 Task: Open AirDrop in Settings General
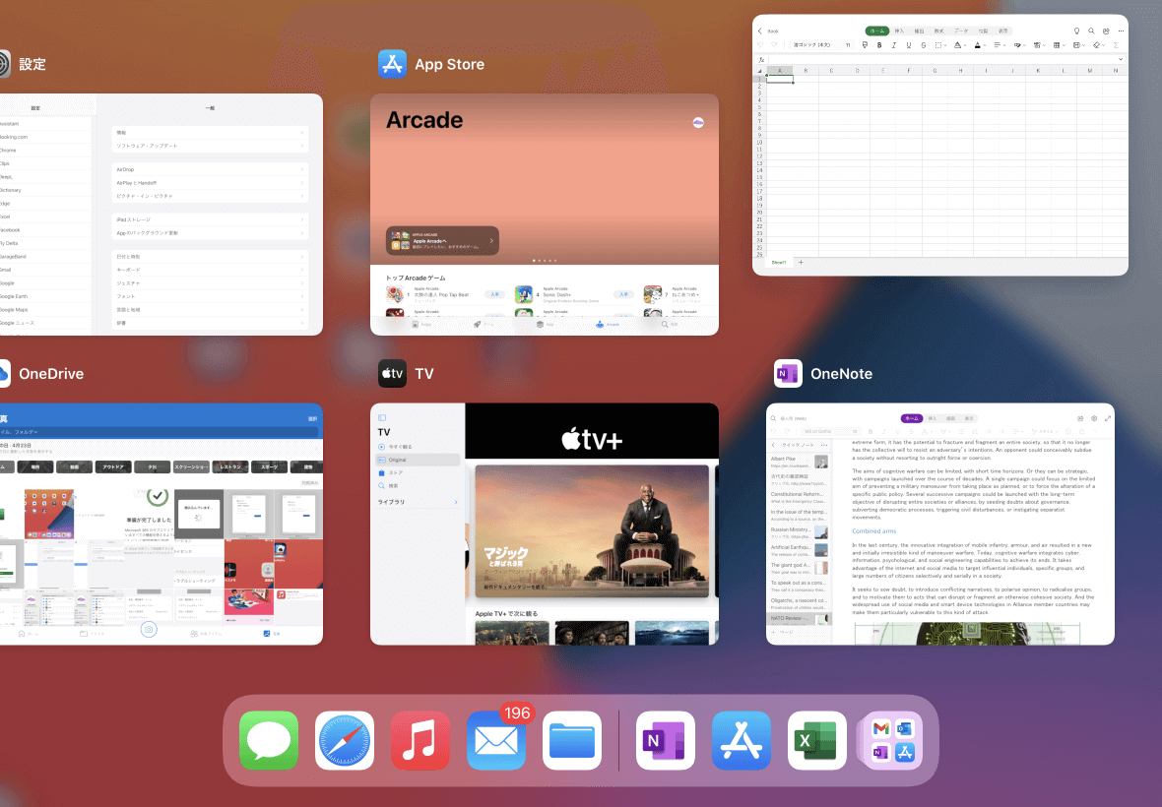[x=210, y=169]
